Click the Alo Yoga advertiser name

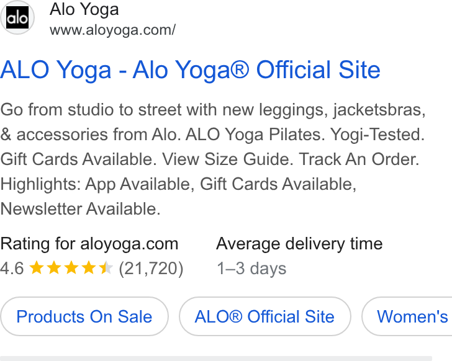pos(84,9)
